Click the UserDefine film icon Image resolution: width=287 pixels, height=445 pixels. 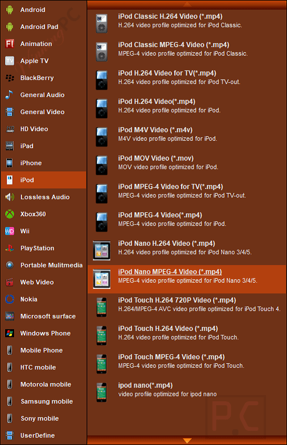tap(10, 435)
